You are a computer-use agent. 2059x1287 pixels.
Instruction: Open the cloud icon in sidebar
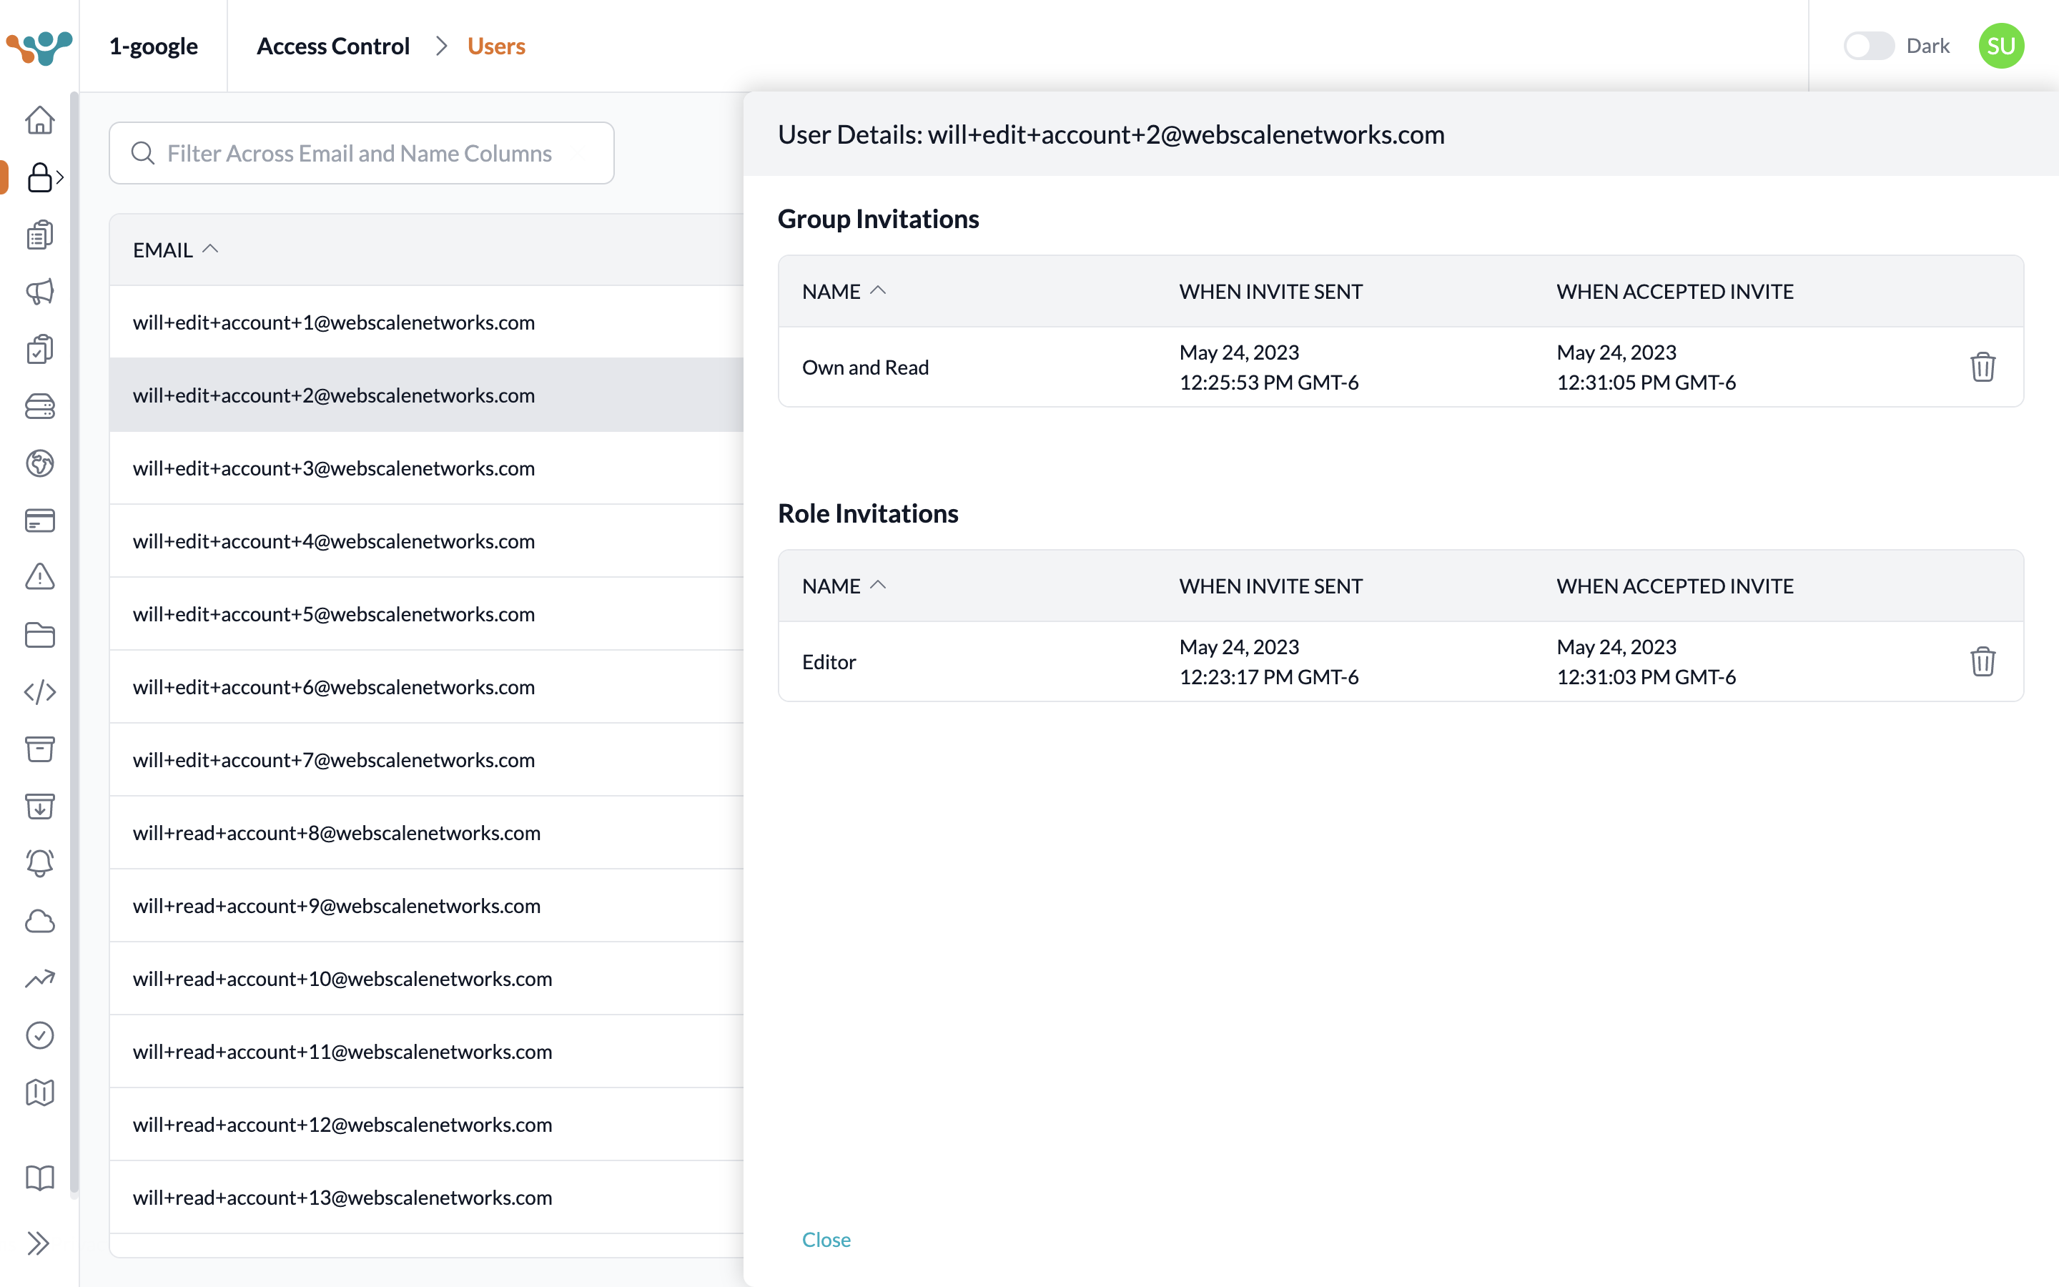click(x=39, y=921)
